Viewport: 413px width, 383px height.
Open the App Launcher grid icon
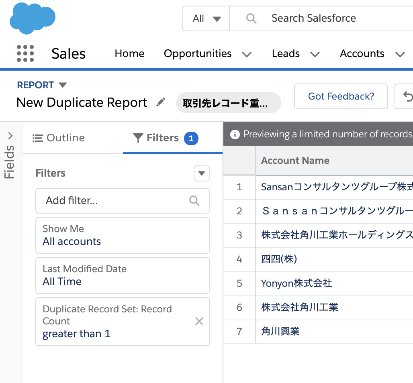coord(25,53)
